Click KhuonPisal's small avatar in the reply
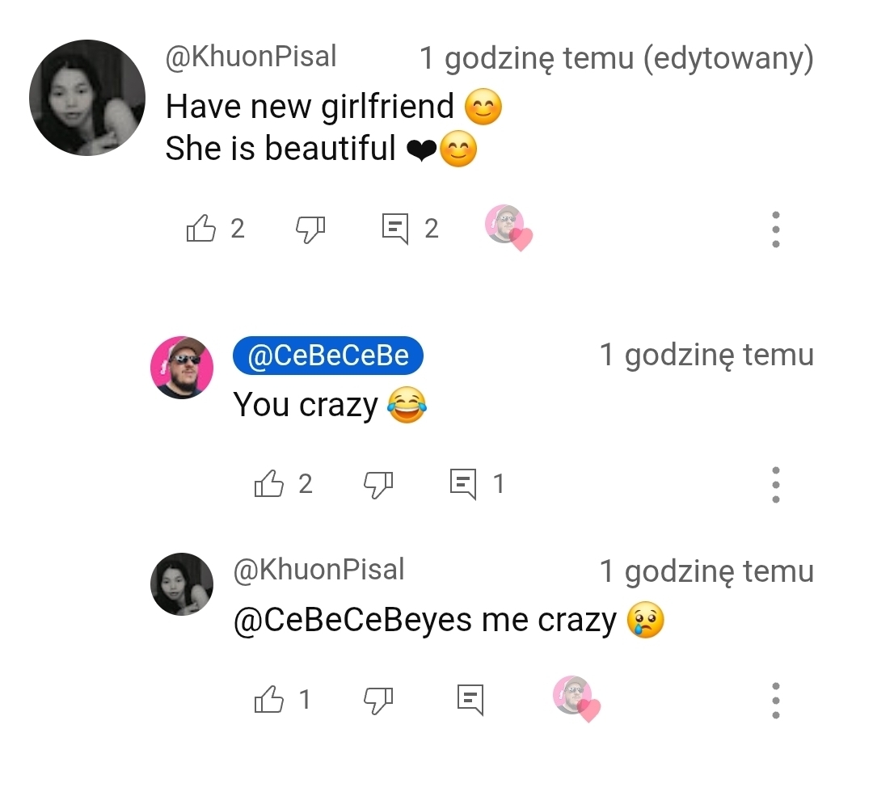The image size is (873, 796). click(x=182, y=583)
